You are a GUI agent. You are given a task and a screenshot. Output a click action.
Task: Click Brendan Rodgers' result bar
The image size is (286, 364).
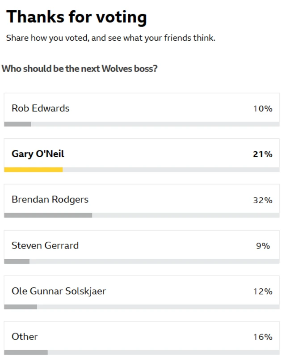pyautogui.click(x=48, y=215)
